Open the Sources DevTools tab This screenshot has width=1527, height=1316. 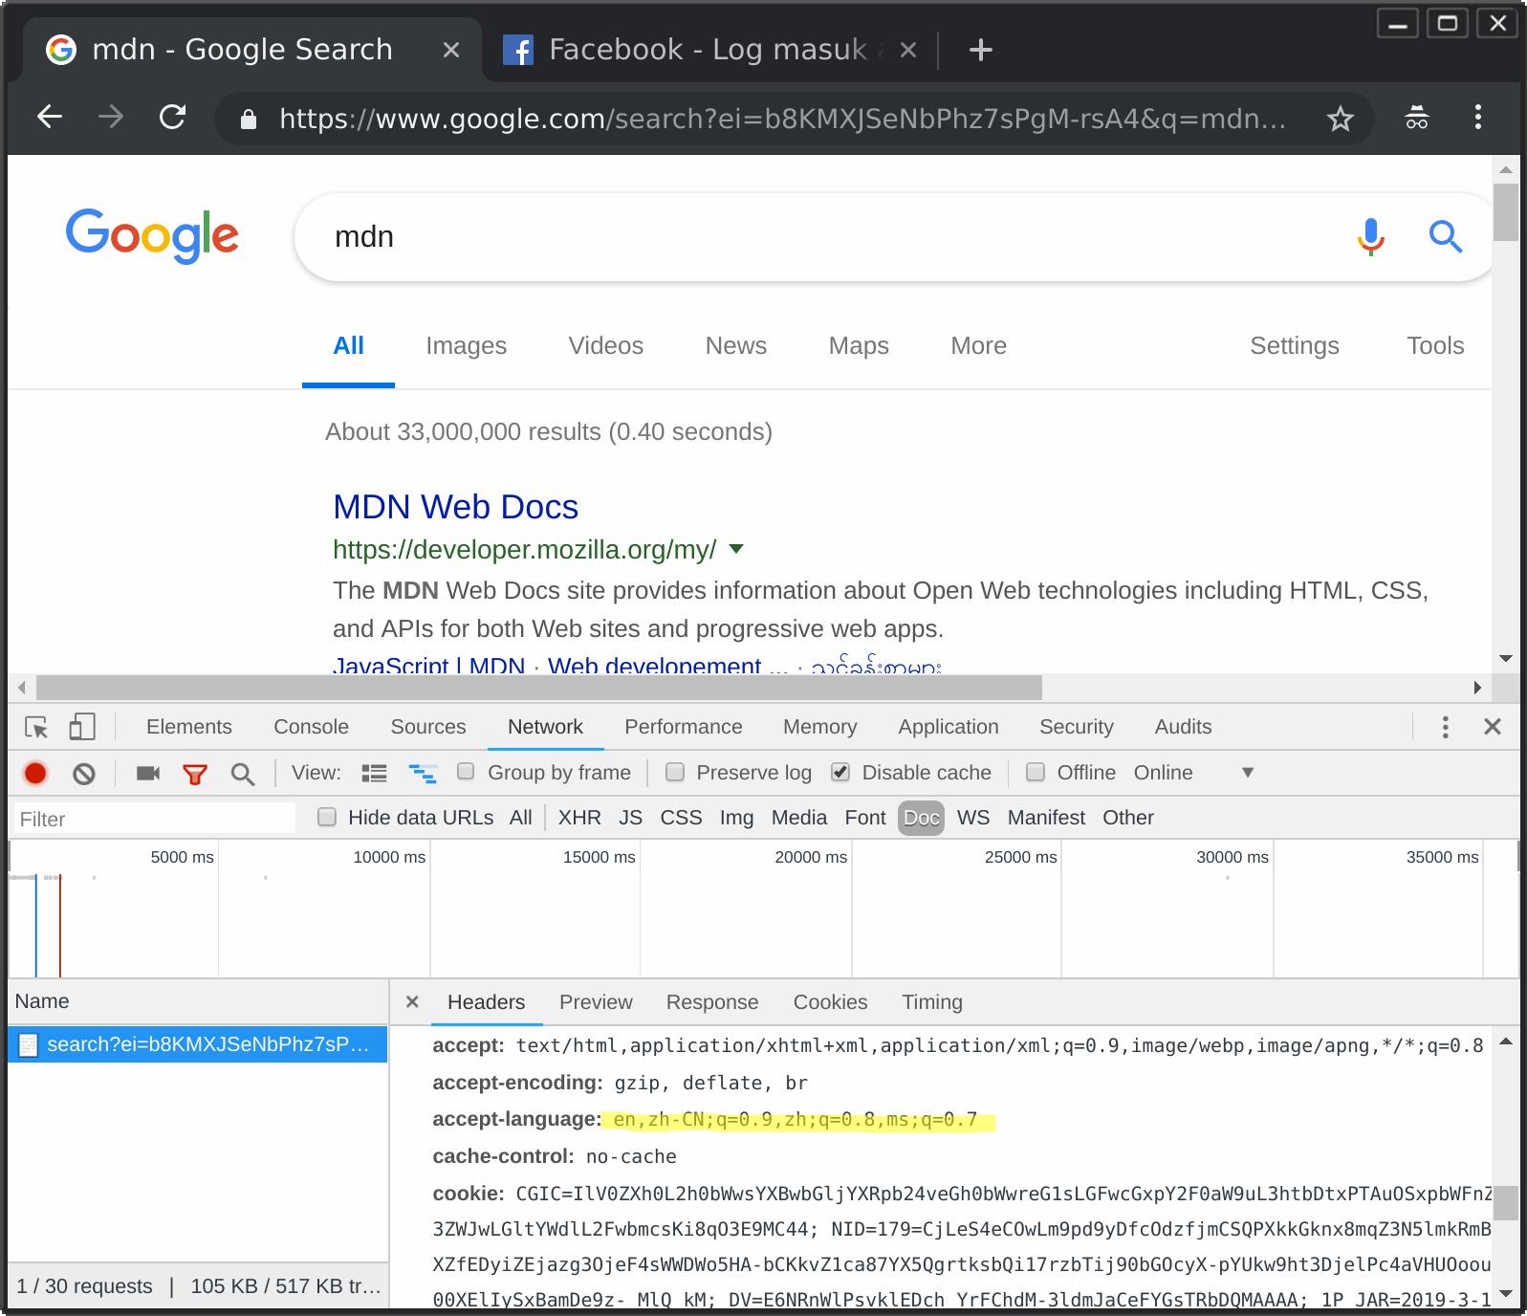427,727
